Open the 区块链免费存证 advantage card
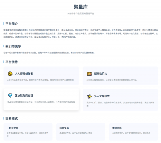161x143 pixels. point(41,100)
